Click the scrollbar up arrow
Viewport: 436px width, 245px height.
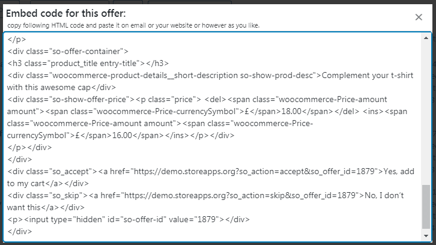click(x=426, y=38)
